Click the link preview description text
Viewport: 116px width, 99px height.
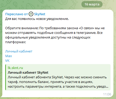58,82
